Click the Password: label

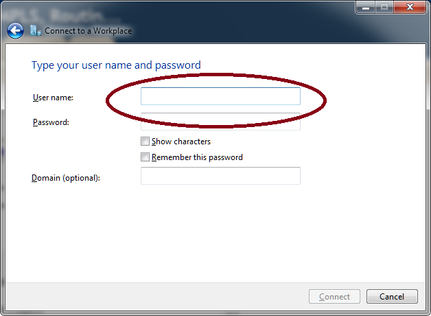pos(51,122)
